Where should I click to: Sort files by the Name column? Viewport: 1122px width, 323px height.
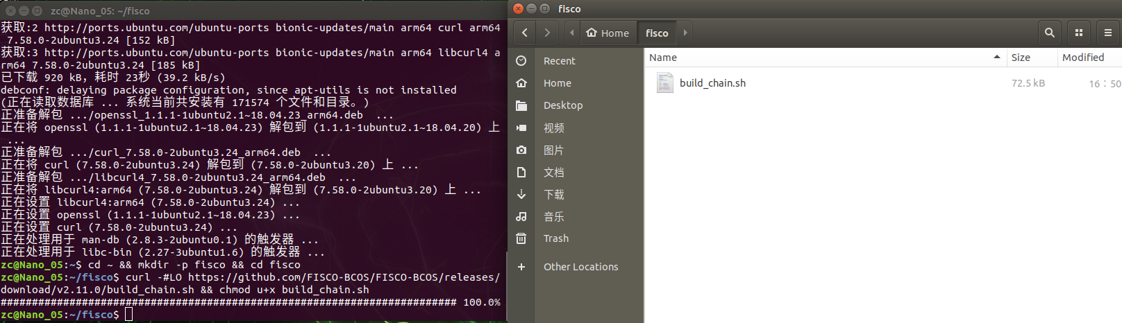(x=826, y=58)
